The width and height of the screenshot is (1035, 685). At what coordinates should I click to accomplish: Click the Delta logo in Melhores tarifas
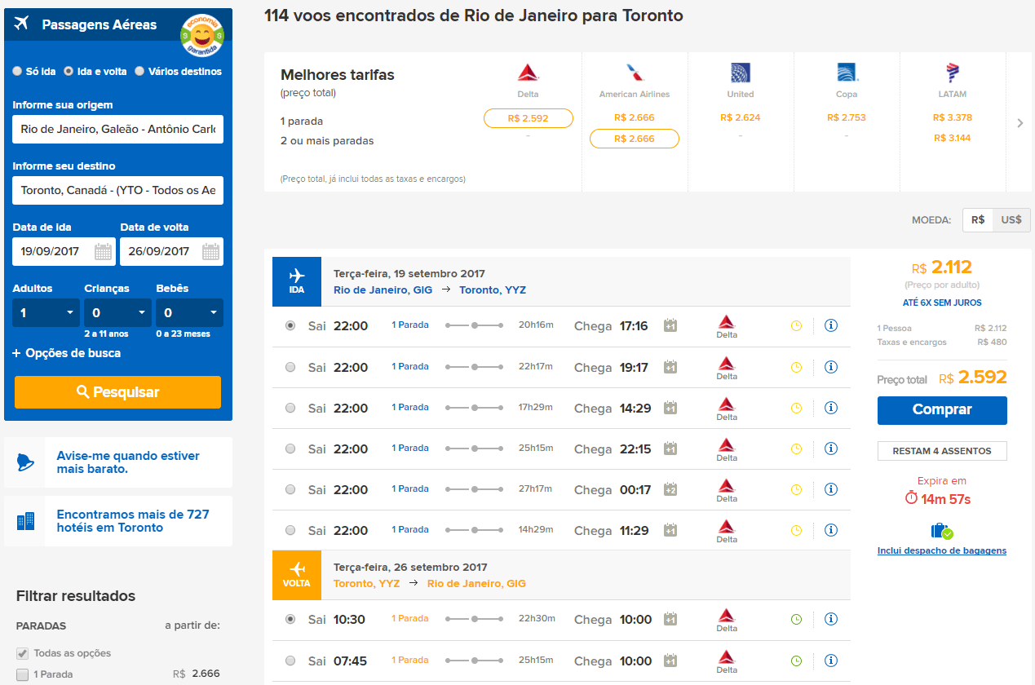point(529,73)
